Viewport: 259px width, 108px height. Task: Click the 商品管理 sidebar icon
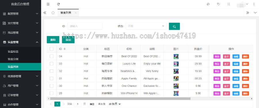click(x=4, y=33)
